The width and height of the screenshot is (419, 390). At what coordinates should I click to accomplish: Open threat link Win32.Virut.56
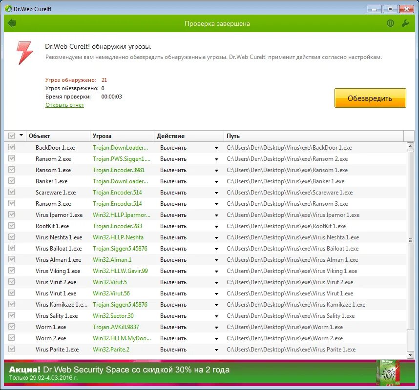(111, 293)
